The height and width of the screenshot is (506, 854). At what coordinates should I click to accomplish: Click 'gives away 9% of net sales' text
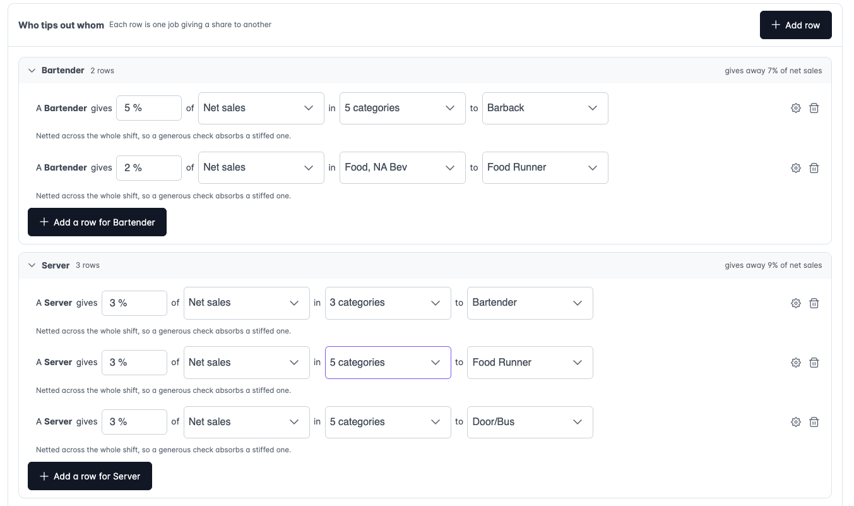tap(773, 265)
